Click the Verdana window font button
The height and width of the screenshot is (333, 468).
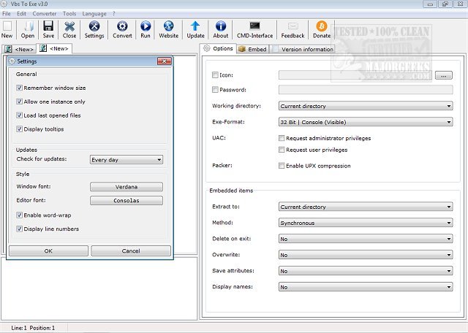point(126,187)
